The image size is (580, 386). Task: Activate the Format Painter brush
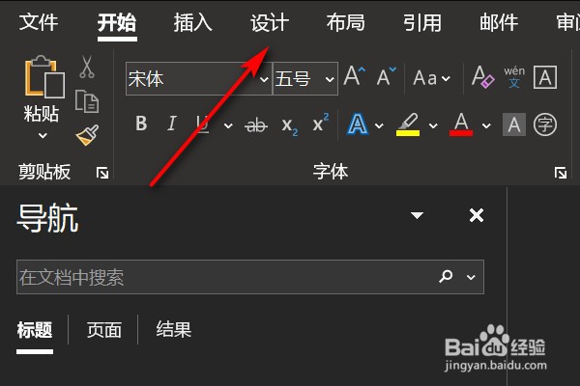[87, 135]
